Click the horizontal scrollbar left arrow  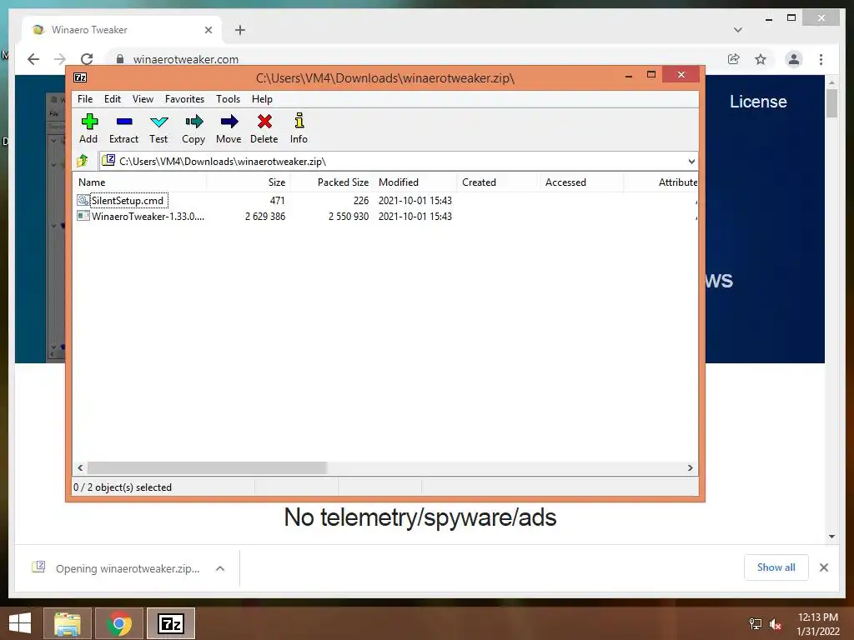click(x=81, y=468)
